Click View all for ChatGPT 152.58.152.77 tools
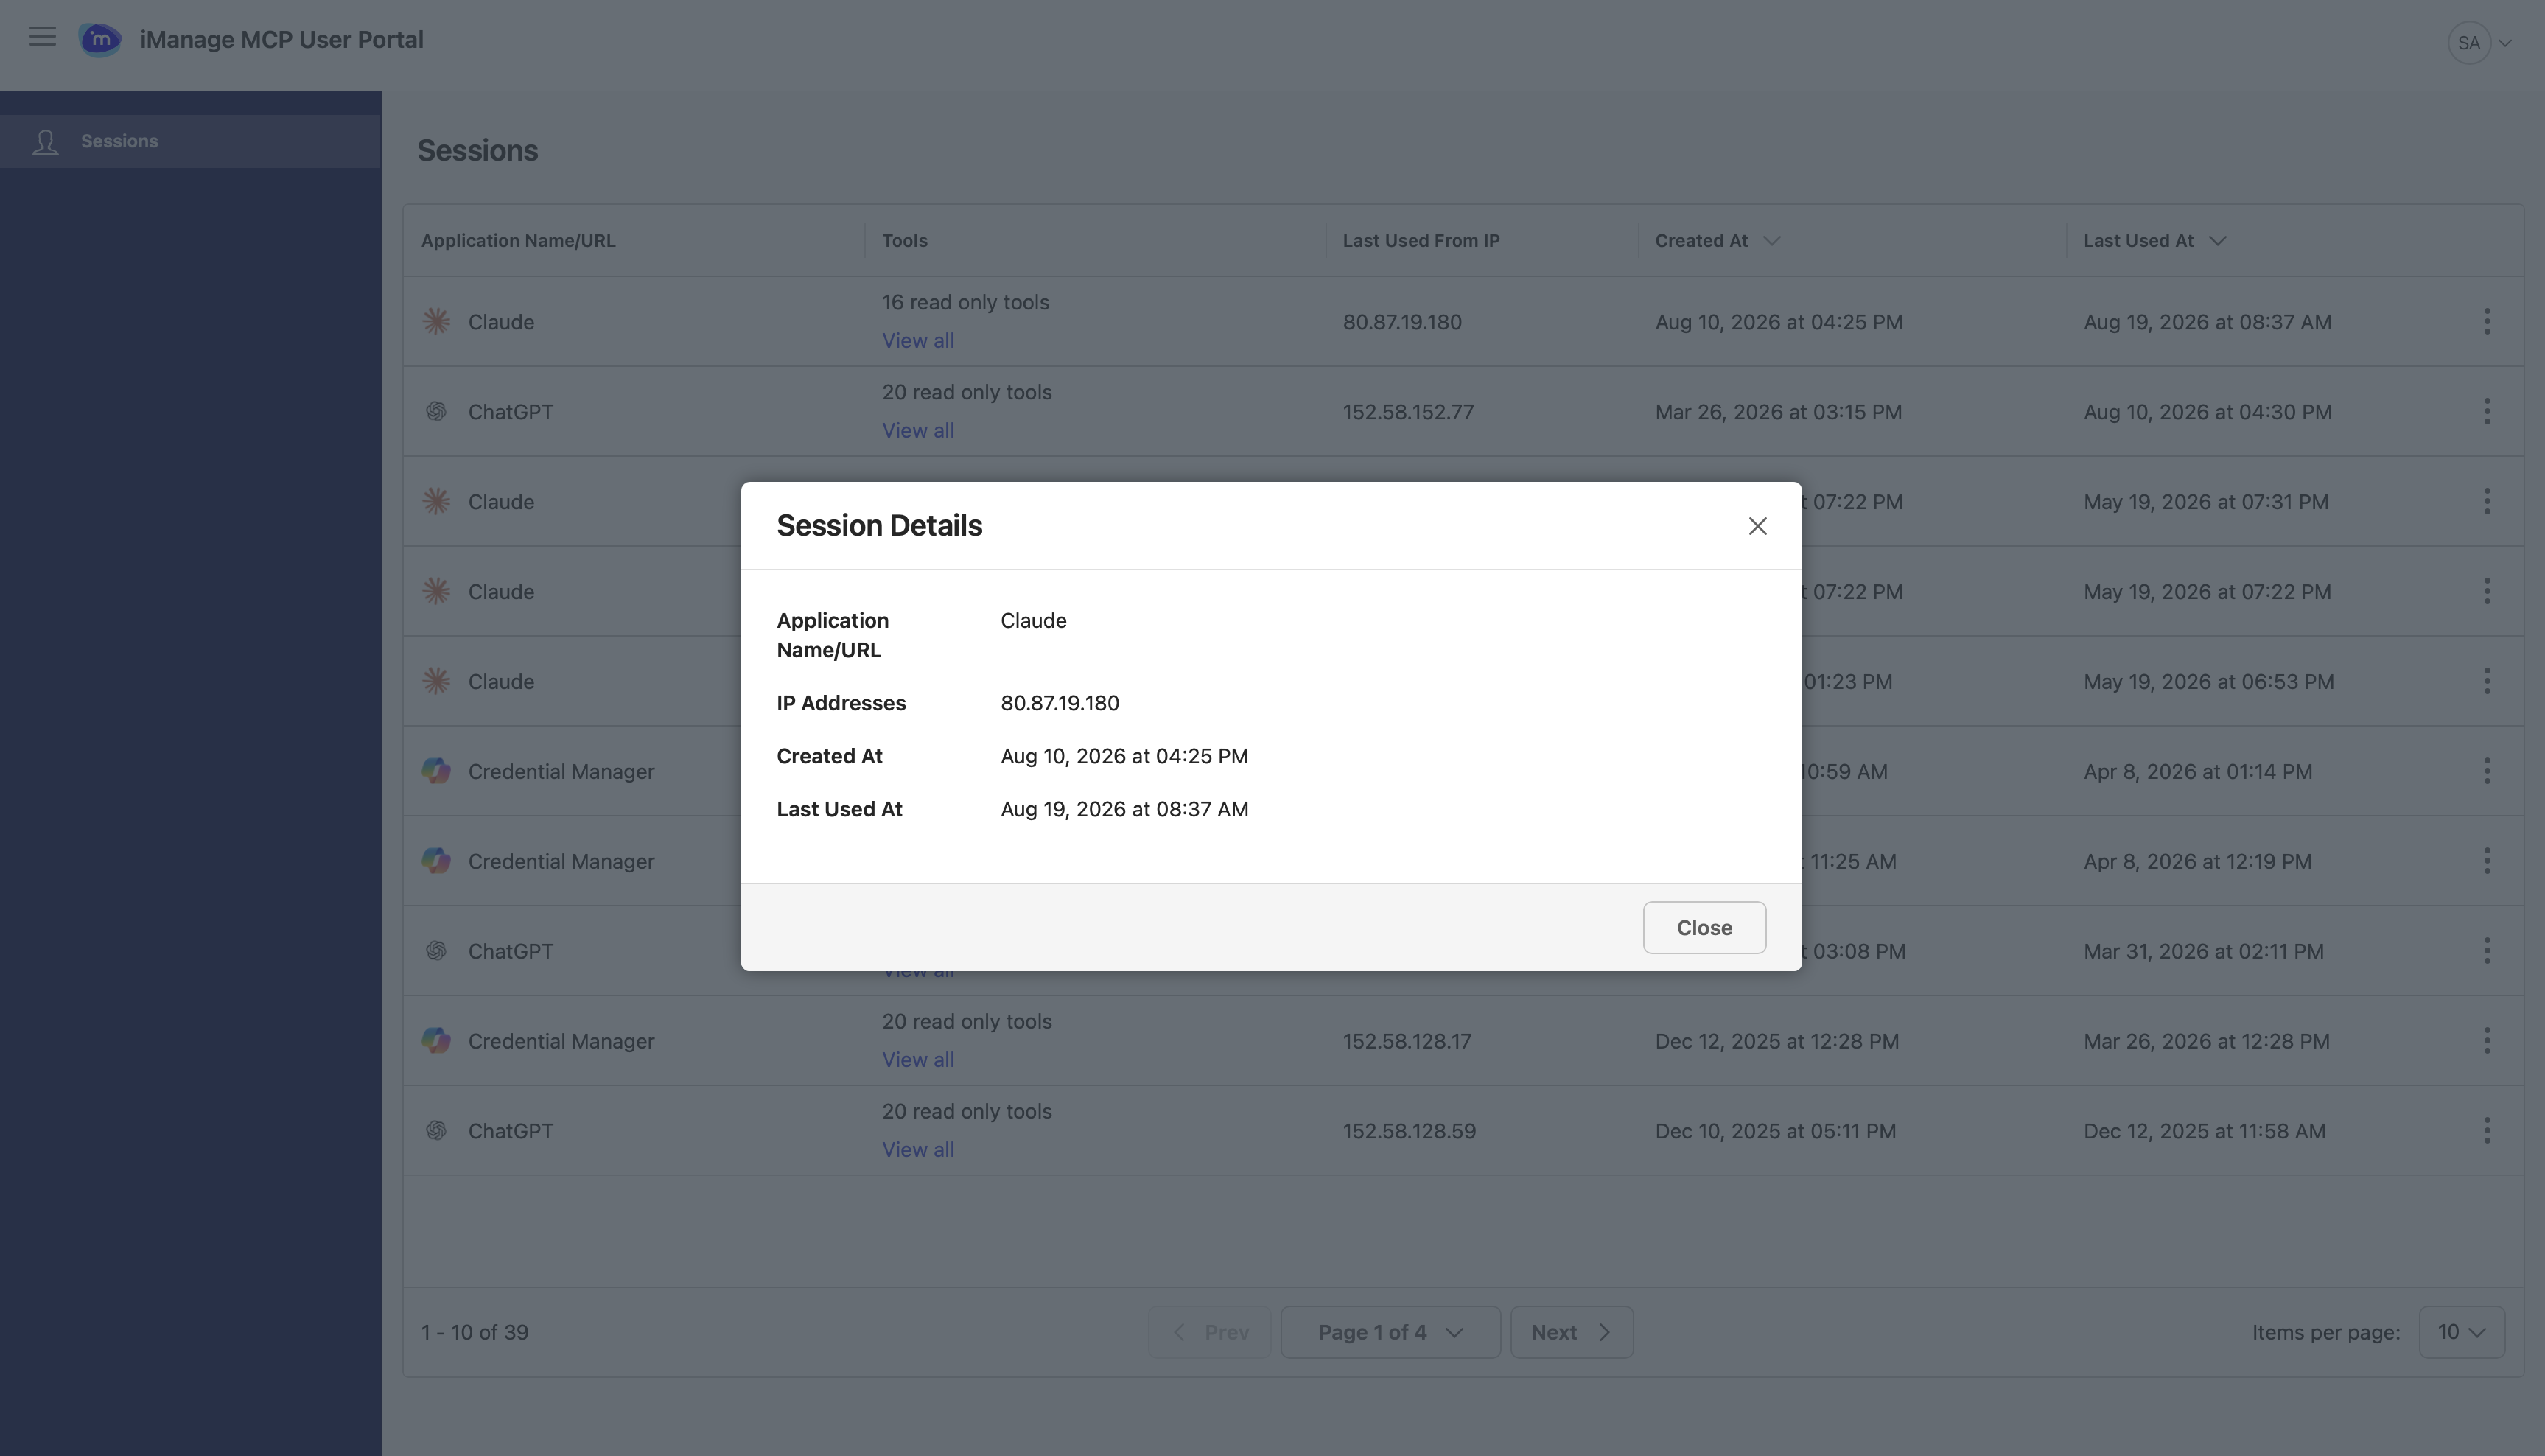 pyautogui.click(x=917, y=431)
